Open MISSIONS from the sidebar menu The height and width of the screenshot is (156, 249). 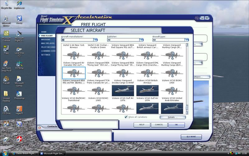tap(45, 40)
